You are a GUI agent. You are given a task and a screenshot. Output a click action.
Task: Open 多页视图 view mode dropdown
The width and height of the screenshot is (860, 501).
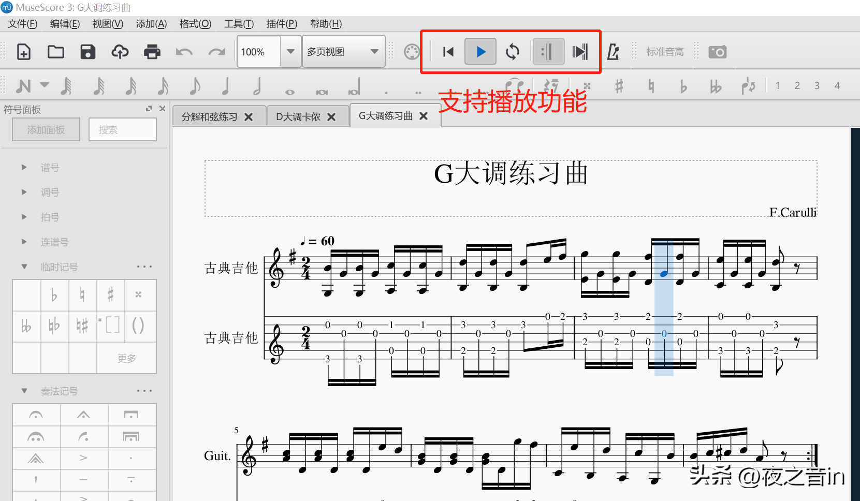tap(344, 52)
